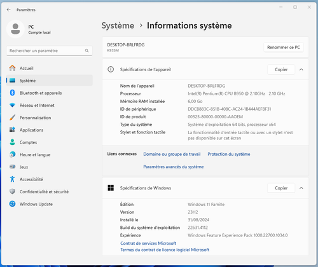This screenshot has height=267, width=318.
Task: Open Protection du système link
Action: pyautogui.click(x=229, y=154)
